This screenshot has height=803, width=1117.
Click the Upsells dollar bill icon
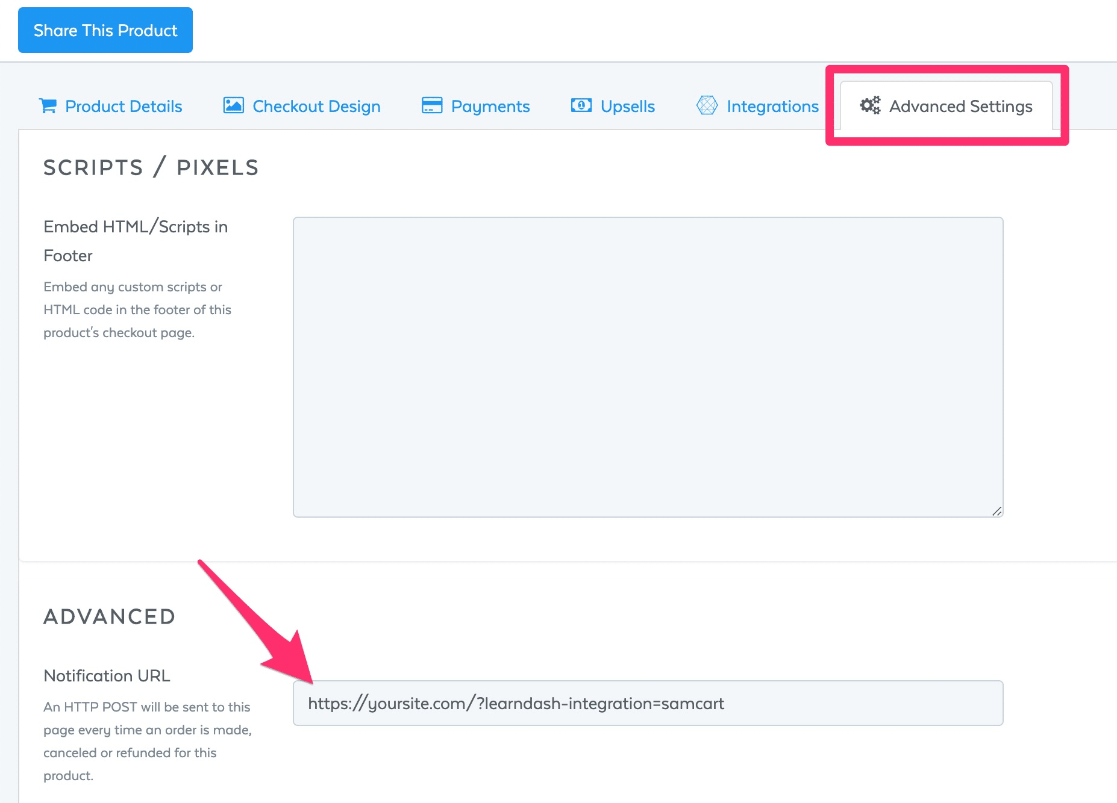point(581,105)
